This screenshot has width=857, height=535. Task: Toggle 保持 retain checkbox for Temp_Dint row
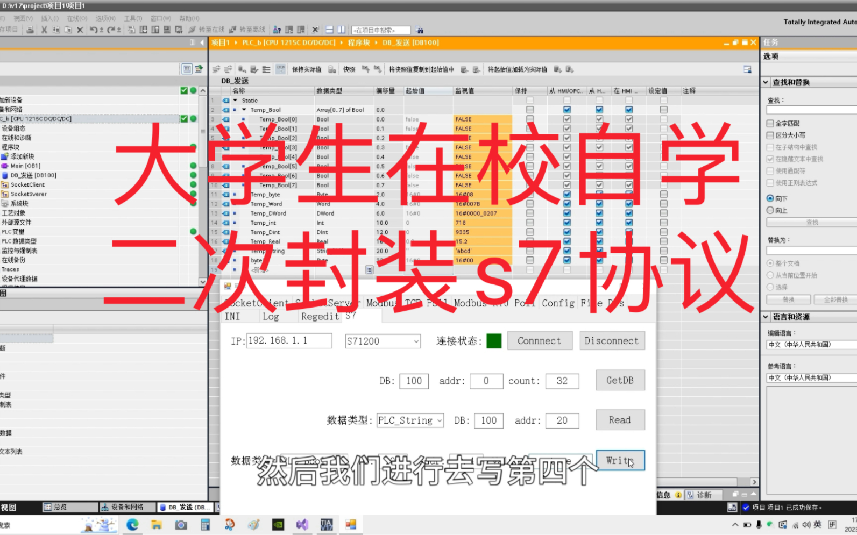click(x=530, y=232)
